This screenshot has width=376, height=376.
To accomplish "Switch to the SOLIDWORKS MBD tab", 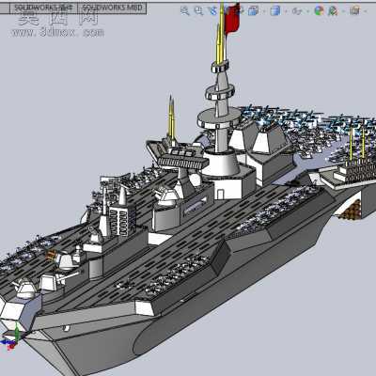I will [x=112, y=8].
